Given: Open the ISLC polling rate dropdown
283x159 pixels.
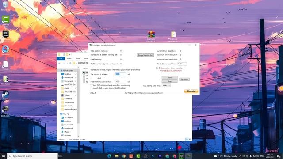Looking at the screenshot, I should click(x=166, y=85).
